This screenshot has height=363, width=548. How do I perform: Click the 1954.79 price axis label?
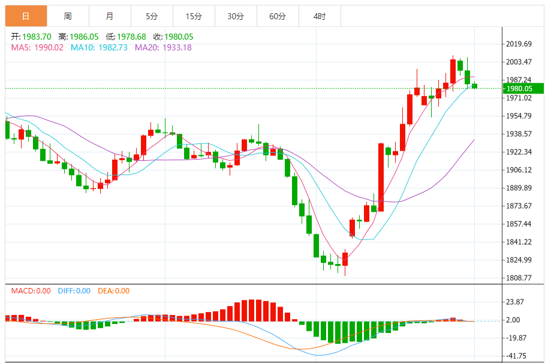pos(519,116)
